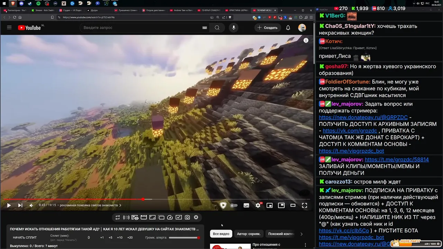Start voice search with the microphone
The height and width of the screenshot is (249, 443).
[234, 28]
